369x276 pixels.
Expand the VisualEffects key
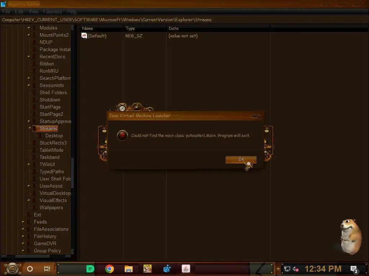[29, 200]
